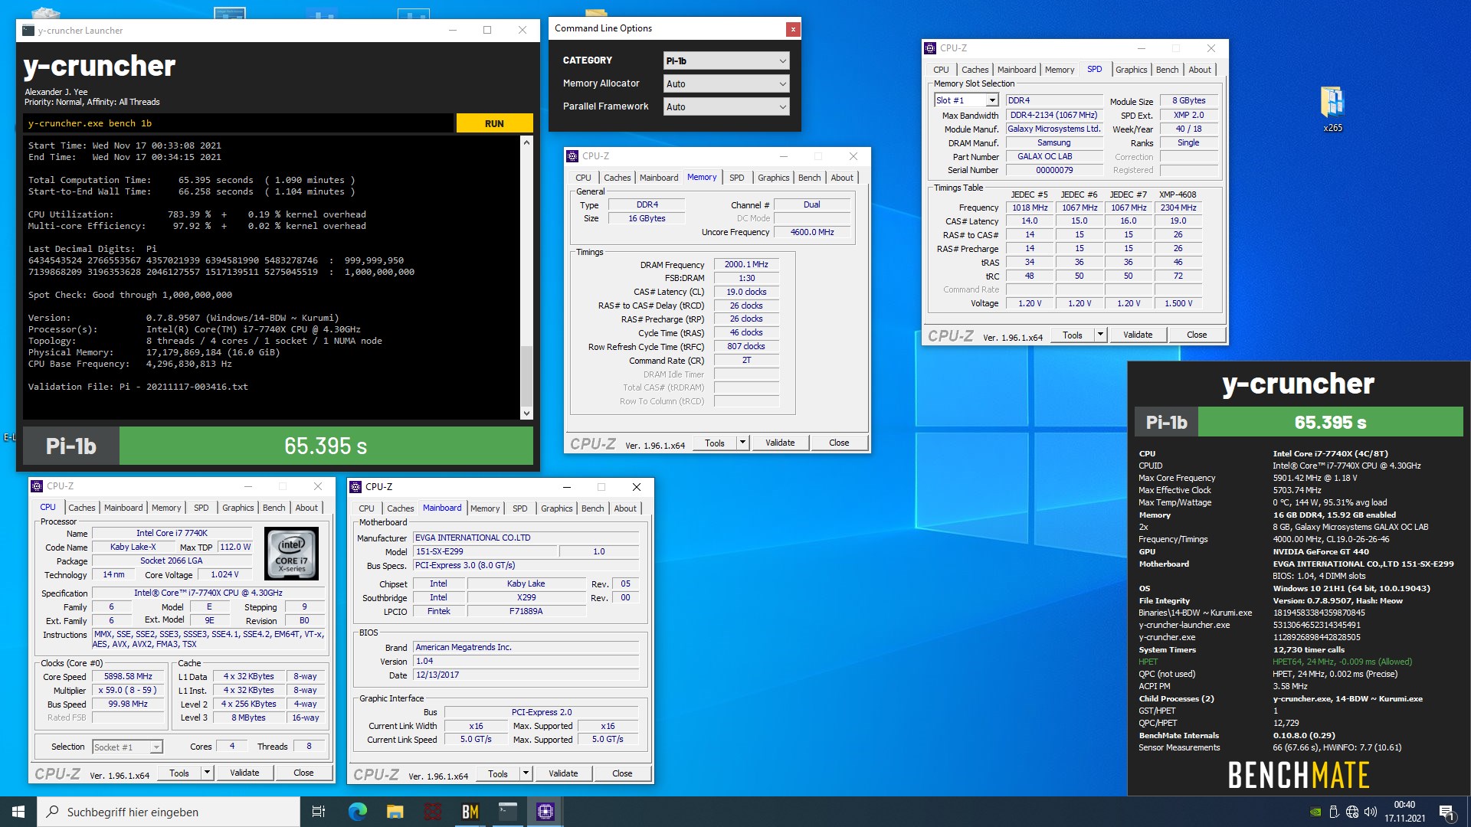Click the taskbar clock showing 00:40
The height and width of the screenshot is (827, 1471).
click(x=1404, y=811)
